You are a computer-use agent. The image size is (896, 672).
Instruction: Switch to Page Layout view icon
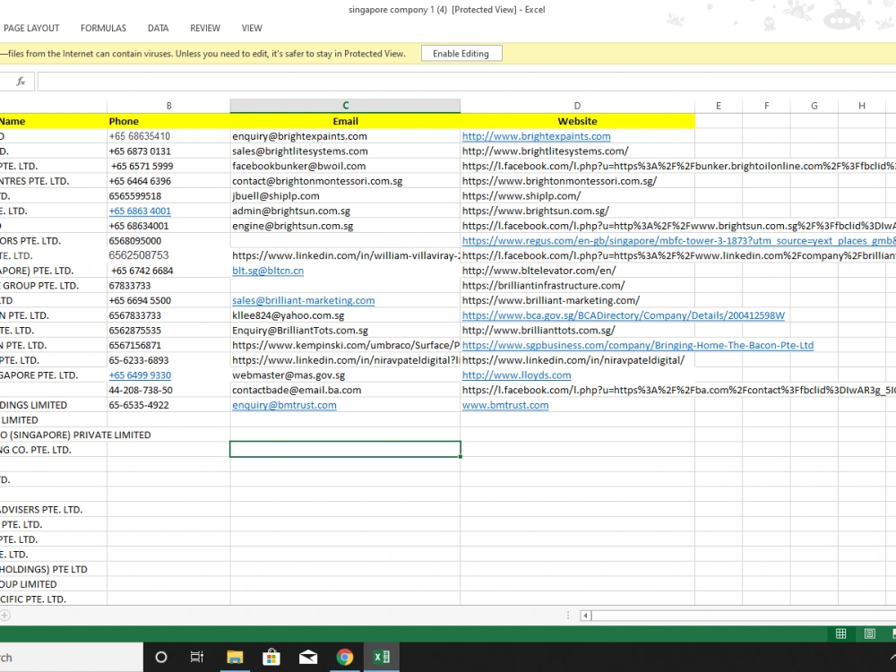(x=869, y=633)
